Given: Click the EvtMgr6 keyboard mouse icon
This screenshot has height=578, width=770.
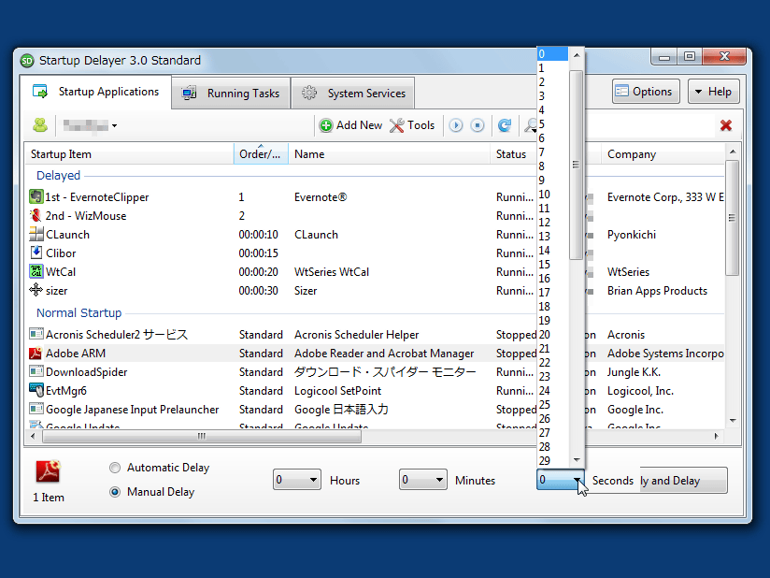Looking at the screenshot, I should coord(36,390).
